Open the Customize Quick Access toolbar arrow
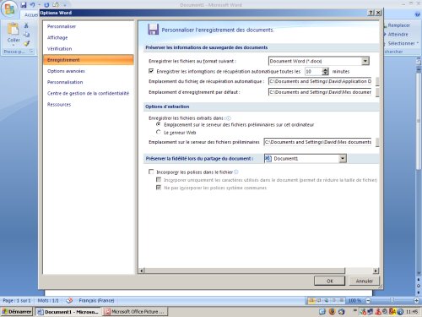422x317 pixels. tap(65, 5)
